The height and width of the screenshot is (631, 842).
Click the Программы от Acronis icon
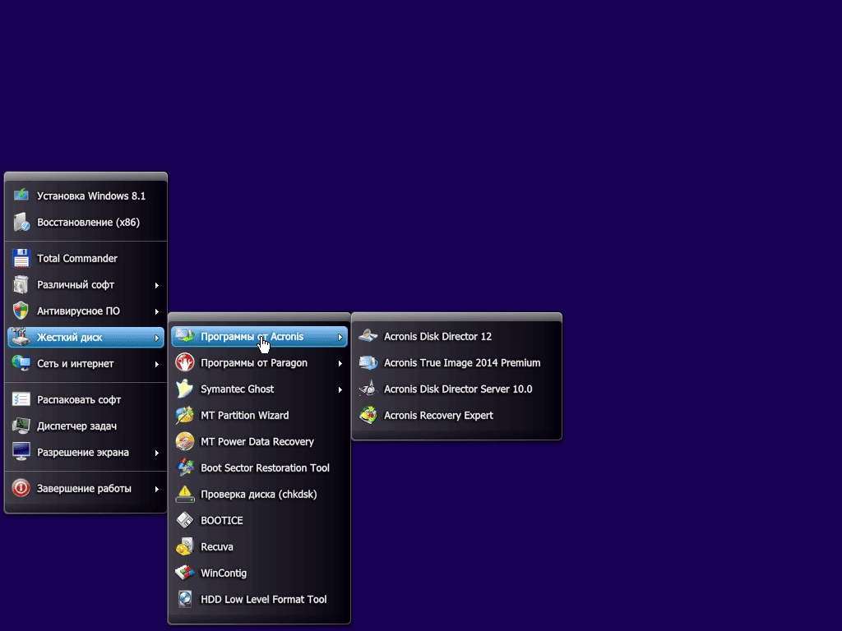[x=185, y=336]
